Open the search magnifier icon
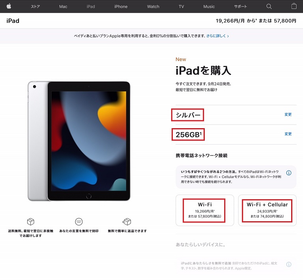 click(x=269, y=7)
